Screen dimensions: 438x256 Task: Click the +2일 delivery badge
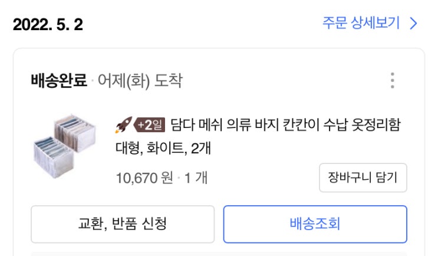click(x=149, y=125)
